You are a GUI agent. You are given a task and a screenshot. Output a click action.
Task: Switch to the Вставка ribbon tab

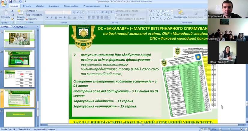point(27,6)
